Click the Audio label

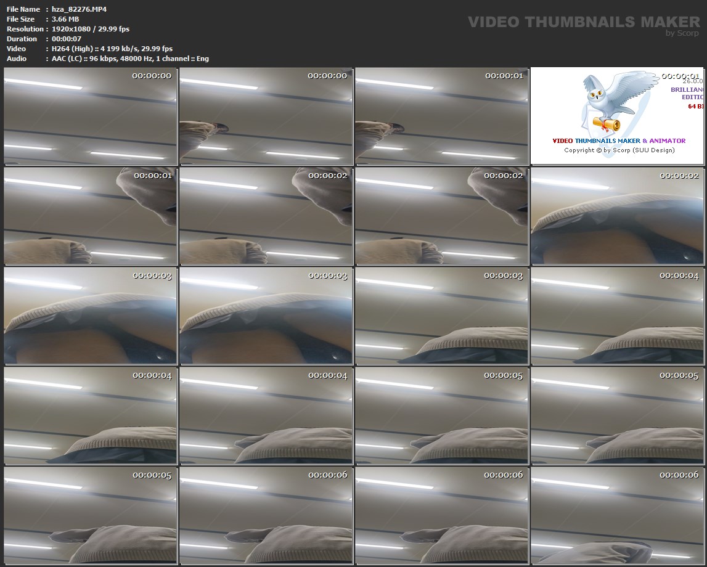(x=17, y=59)
